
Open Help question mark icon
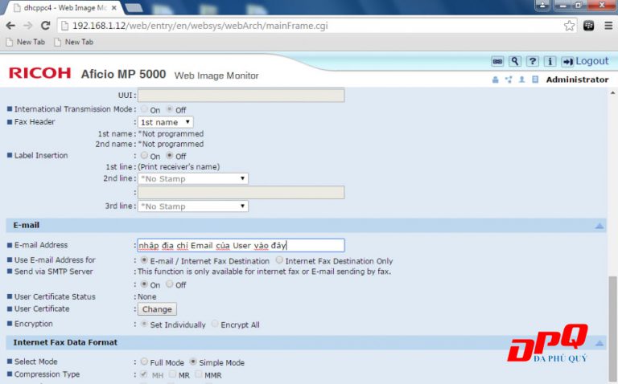pos(532,61)
